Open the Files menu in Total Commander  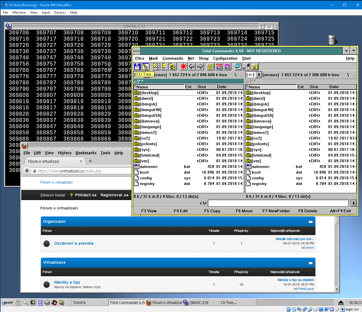coord(140,58)
